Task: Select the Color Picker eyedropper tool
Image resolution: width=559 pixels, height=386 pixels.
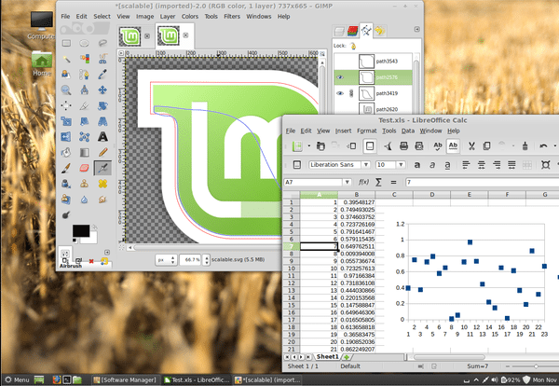Action: (102, 75)
